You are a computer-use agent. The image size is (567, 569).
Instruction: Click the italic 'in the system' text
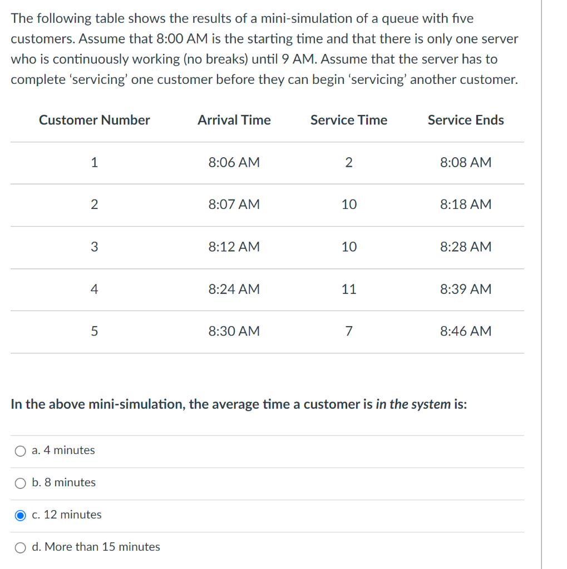tap(413, 404)
